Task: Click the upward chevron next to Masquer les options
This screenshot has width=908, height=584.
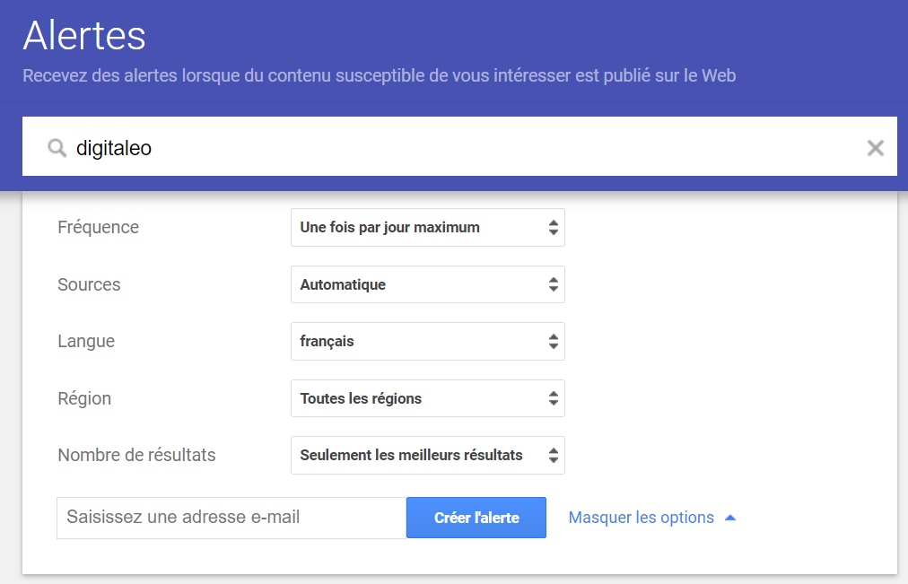Action: click(730, 517)
